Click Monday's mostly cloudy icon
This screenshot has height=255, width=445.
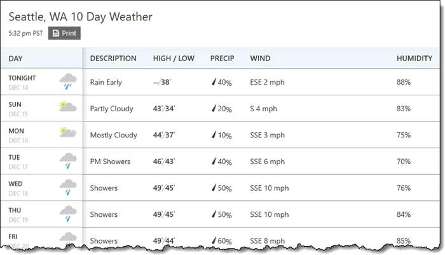coord(68,134)
